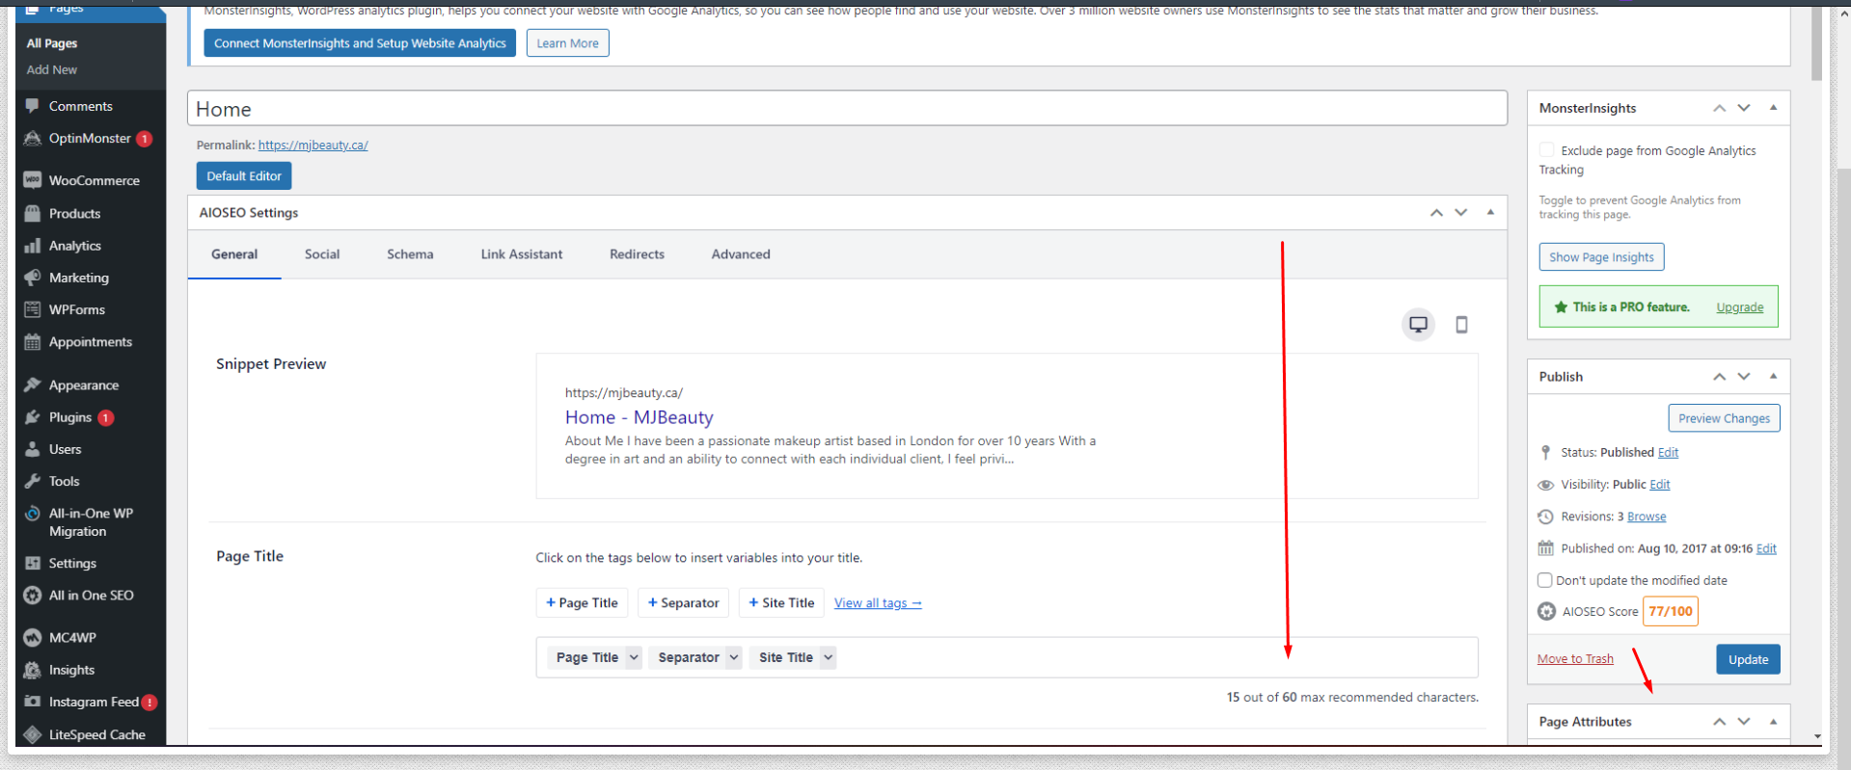Check Don't update the modified date
The height and width of the screenshot is (770, 1851).
1544,580
